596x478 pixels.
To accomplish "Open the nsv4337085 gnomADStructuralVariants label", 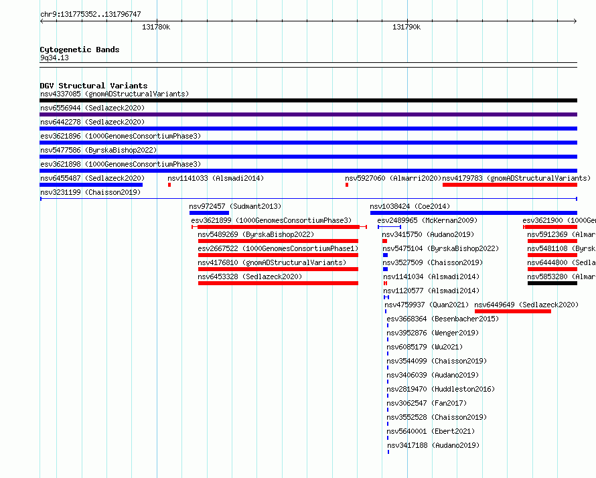I will click(115, 94).
